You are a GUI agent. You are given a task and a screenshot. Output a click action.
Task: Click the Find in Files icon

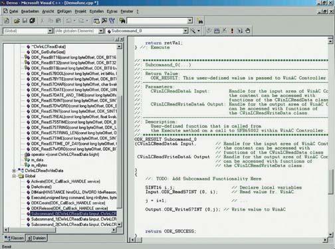coord(122,21)
